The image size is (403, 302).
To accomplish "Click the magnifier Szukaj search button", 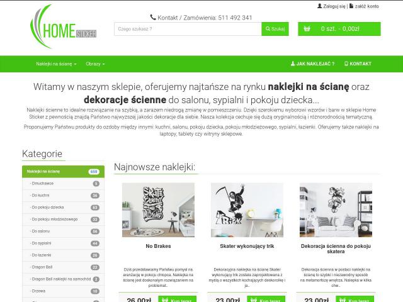I will (275, 29).
